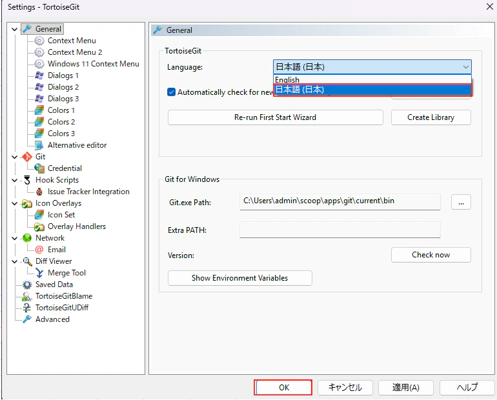The width and height of the screenshot is (497, 400).
Task: Click the Issue Tracker Integration bug icon
Action: click(39, 192)
